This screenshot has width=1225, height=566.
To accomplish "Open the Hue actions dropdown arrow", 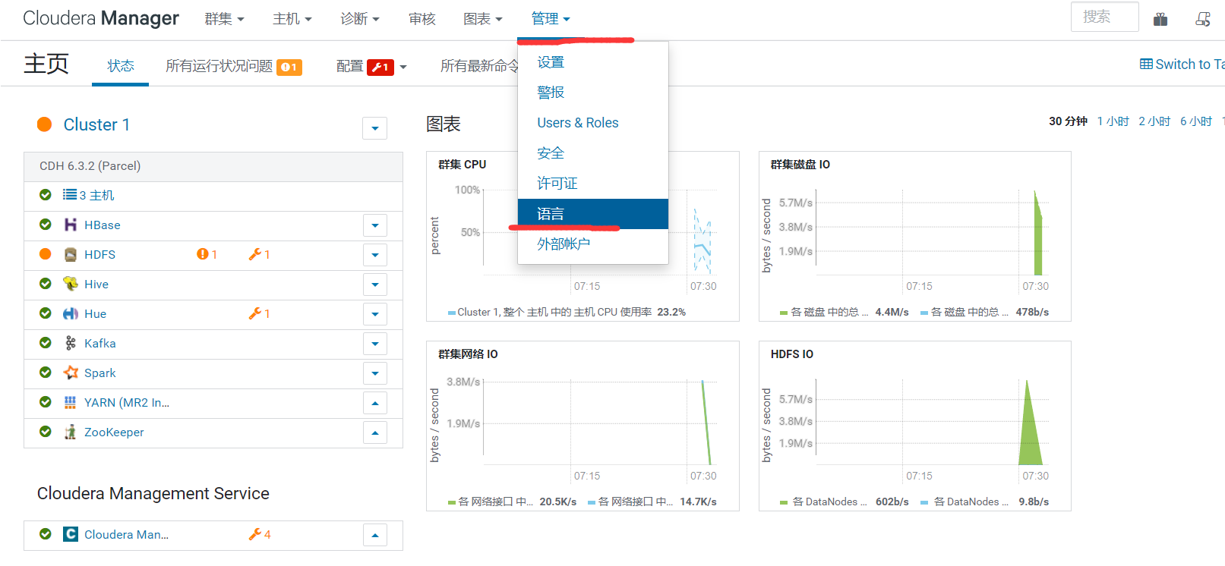I will coord(375,314).
